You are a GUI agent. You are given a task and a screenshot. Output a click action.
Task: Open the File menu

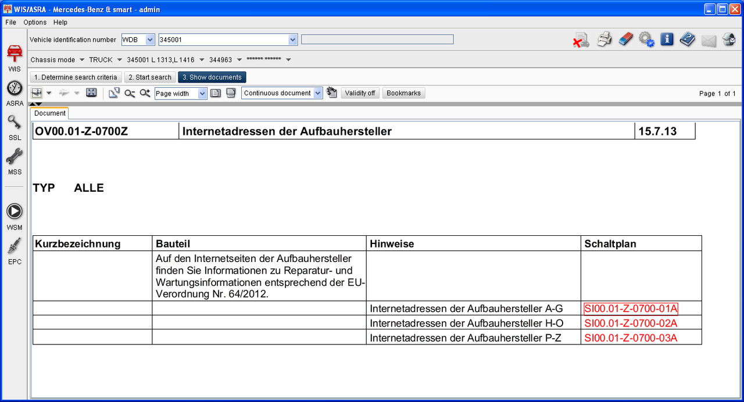[10, 22]
